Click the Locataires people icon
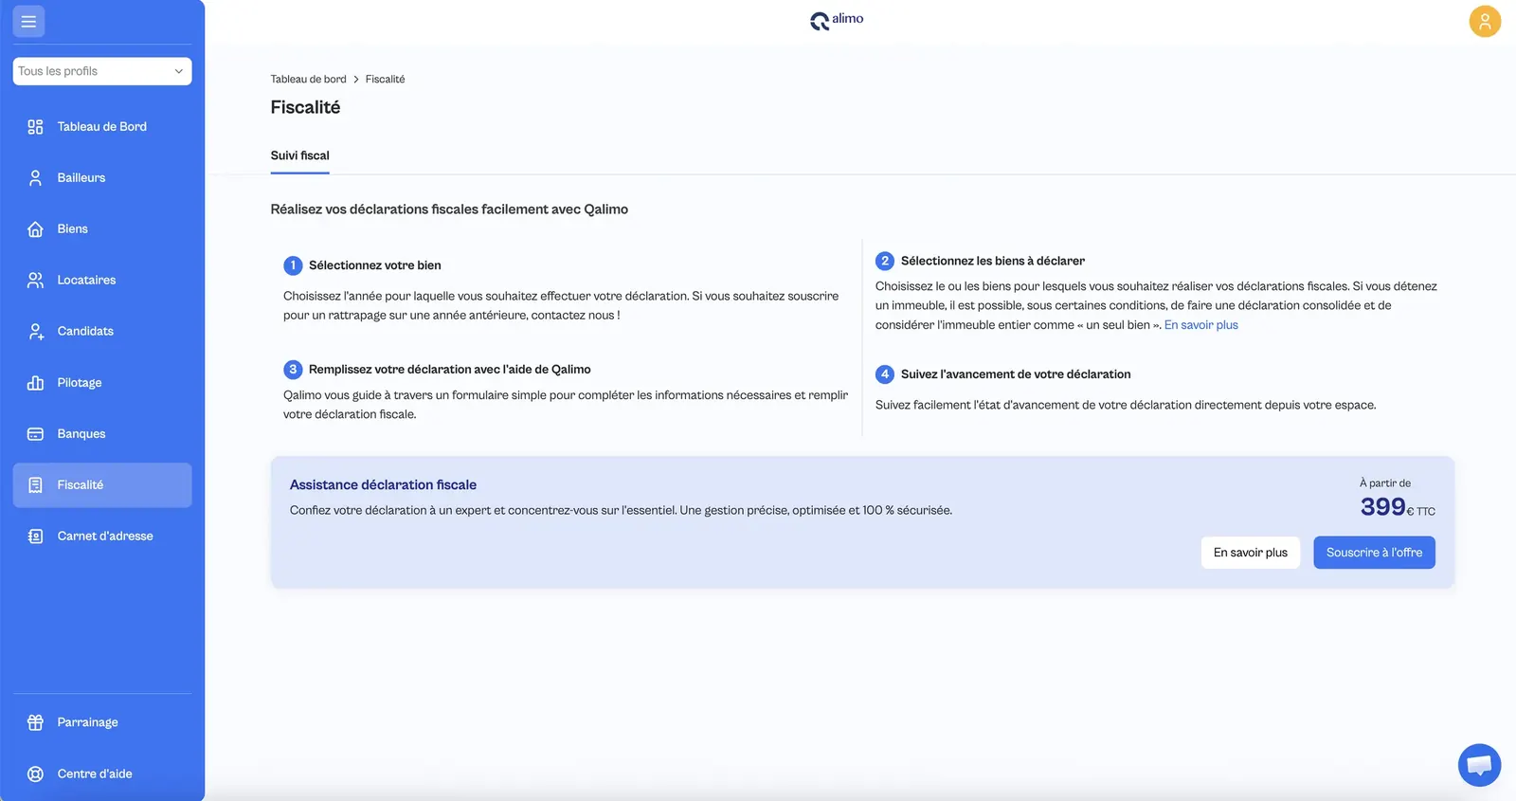 tap(35, 281)
